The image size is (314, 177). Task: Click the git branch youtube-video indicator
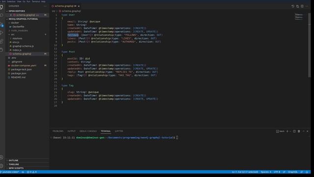[x=9, y=172]
